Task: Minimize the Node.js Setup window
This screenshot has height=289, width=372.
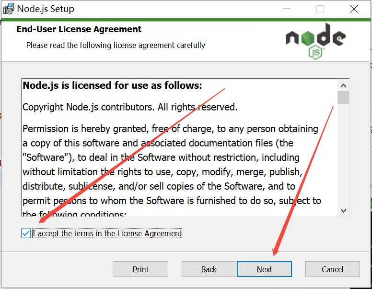Action: (288, 9)
